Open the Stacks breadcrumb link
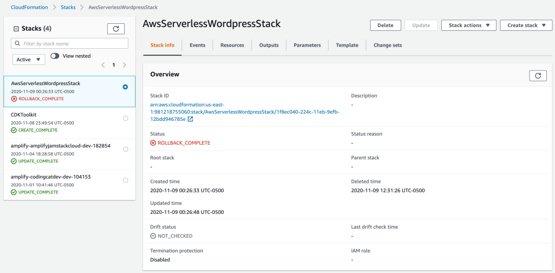This screenshot has width=555, height=273. [68, 7]
